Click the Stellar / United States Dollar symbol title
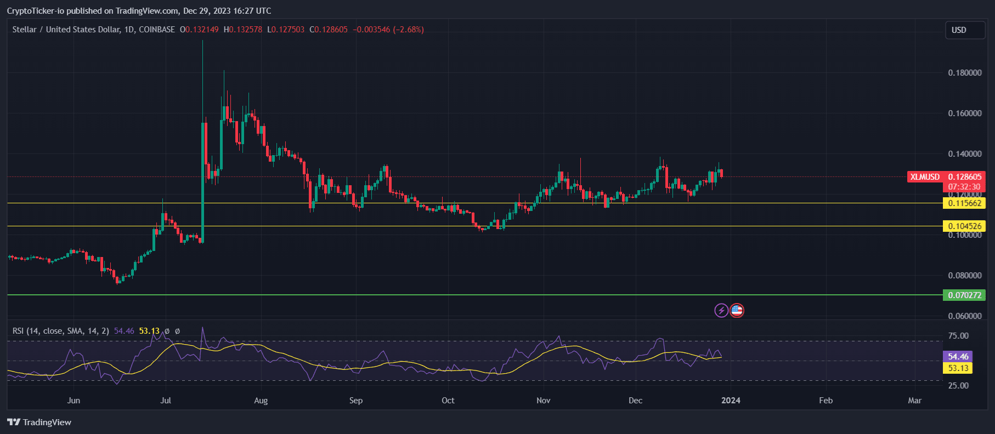 tap(66, 30)
